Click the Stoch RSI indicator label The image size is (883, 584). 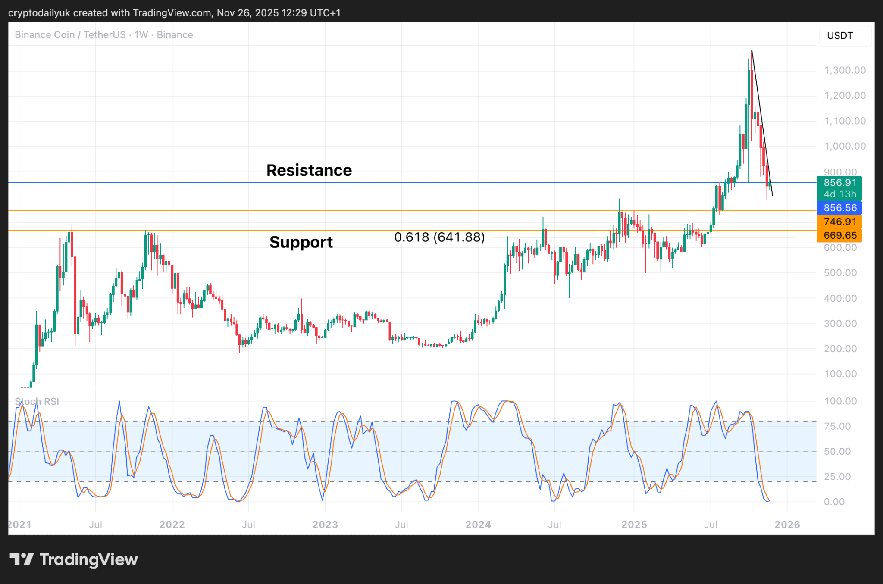37,401
